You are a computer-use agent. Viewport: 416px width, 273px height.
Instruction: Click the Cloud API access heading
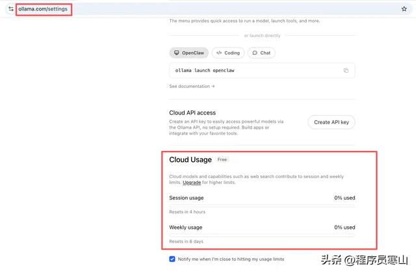[192, 112]
